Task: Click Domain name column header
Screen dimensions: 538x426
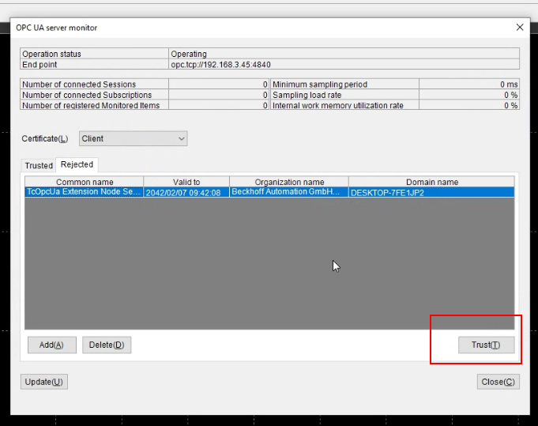Action: (431, 182)
